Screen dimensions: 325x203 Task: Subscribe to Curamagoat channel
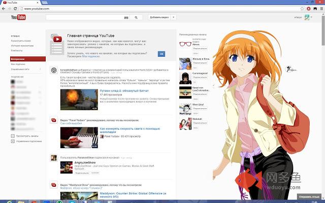pyautogui.click(x=200, y=77)
